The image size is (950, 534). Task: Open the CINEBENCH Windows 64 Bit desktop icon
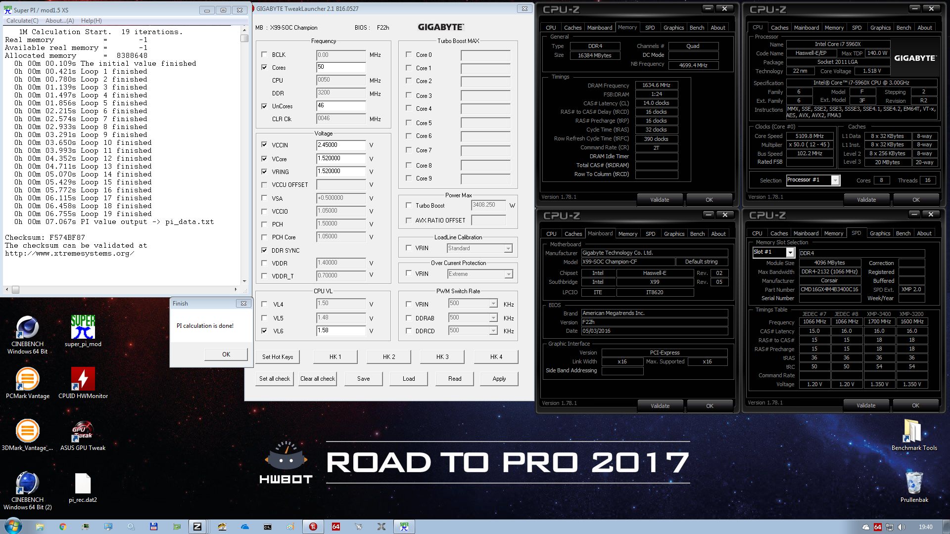point(27,335)
